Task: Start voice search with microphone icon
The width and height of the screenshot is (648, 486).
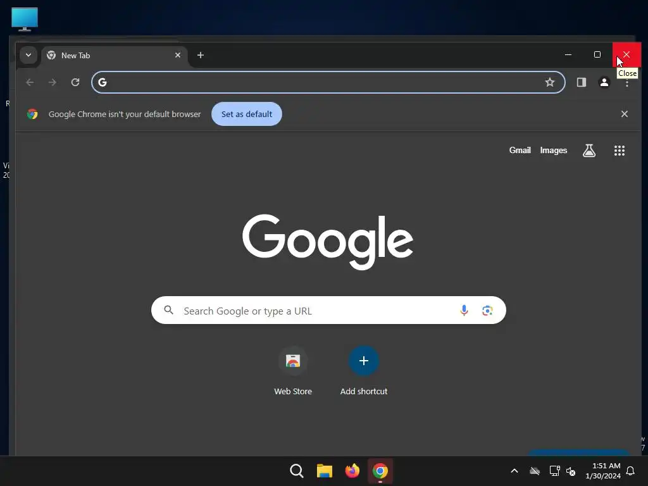Action: coord(464,310)
